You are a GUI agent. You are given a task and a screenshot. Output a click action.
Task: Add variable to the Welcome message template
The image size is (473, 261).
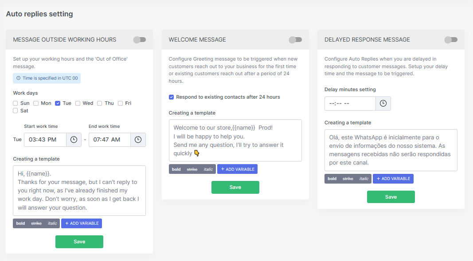coord(238,169)
